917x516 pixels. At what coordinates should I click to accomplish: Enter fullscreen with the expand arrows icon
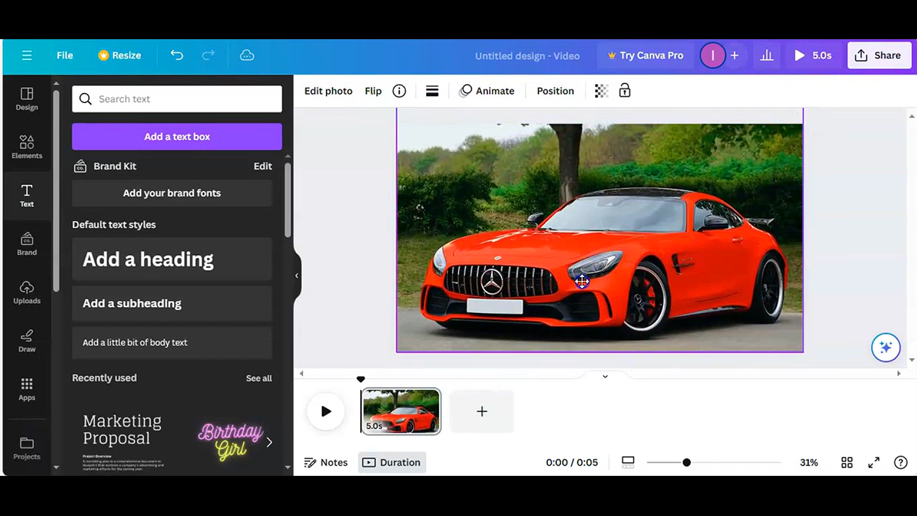[874, 462]
